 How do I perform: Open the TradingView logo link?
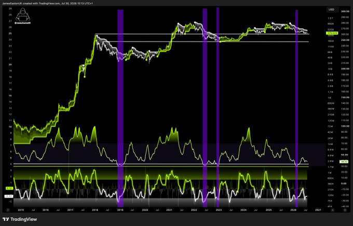(20, 219)
